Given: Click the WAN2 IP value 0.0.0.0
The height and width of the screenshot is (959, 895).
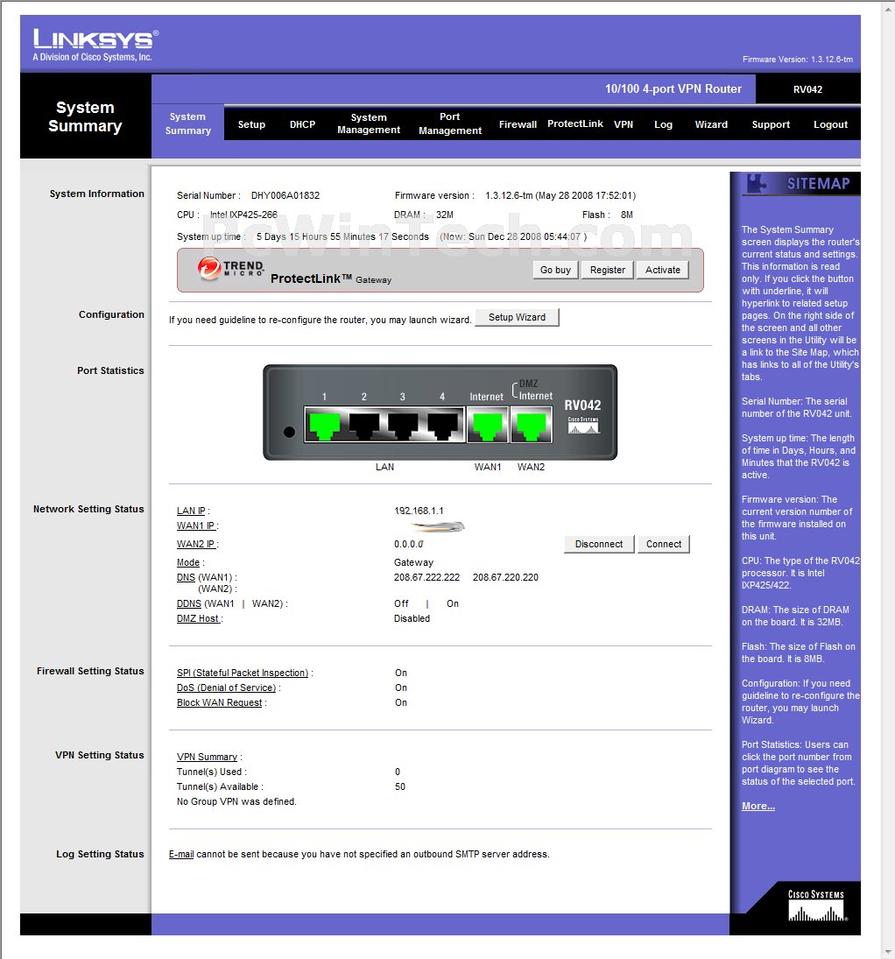Looking at the screenshot, I should click(x=409, y=545).
